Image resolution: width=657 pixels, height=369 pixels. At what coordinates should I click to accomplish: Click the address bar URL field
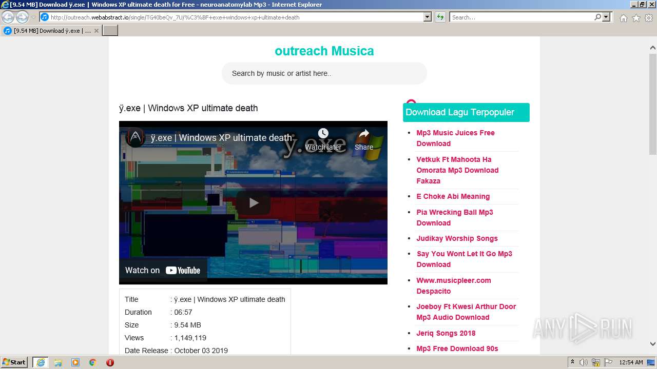pyautogui.click(x=236, y=17)
